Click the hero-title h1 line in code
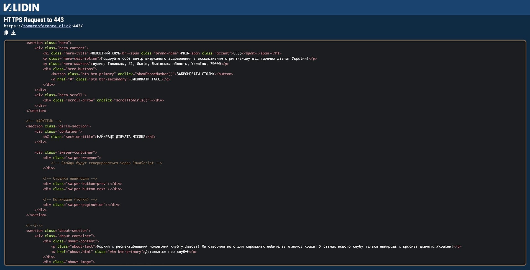The width and height of the screenshot is (530, 270). click(x=162, y=53)
